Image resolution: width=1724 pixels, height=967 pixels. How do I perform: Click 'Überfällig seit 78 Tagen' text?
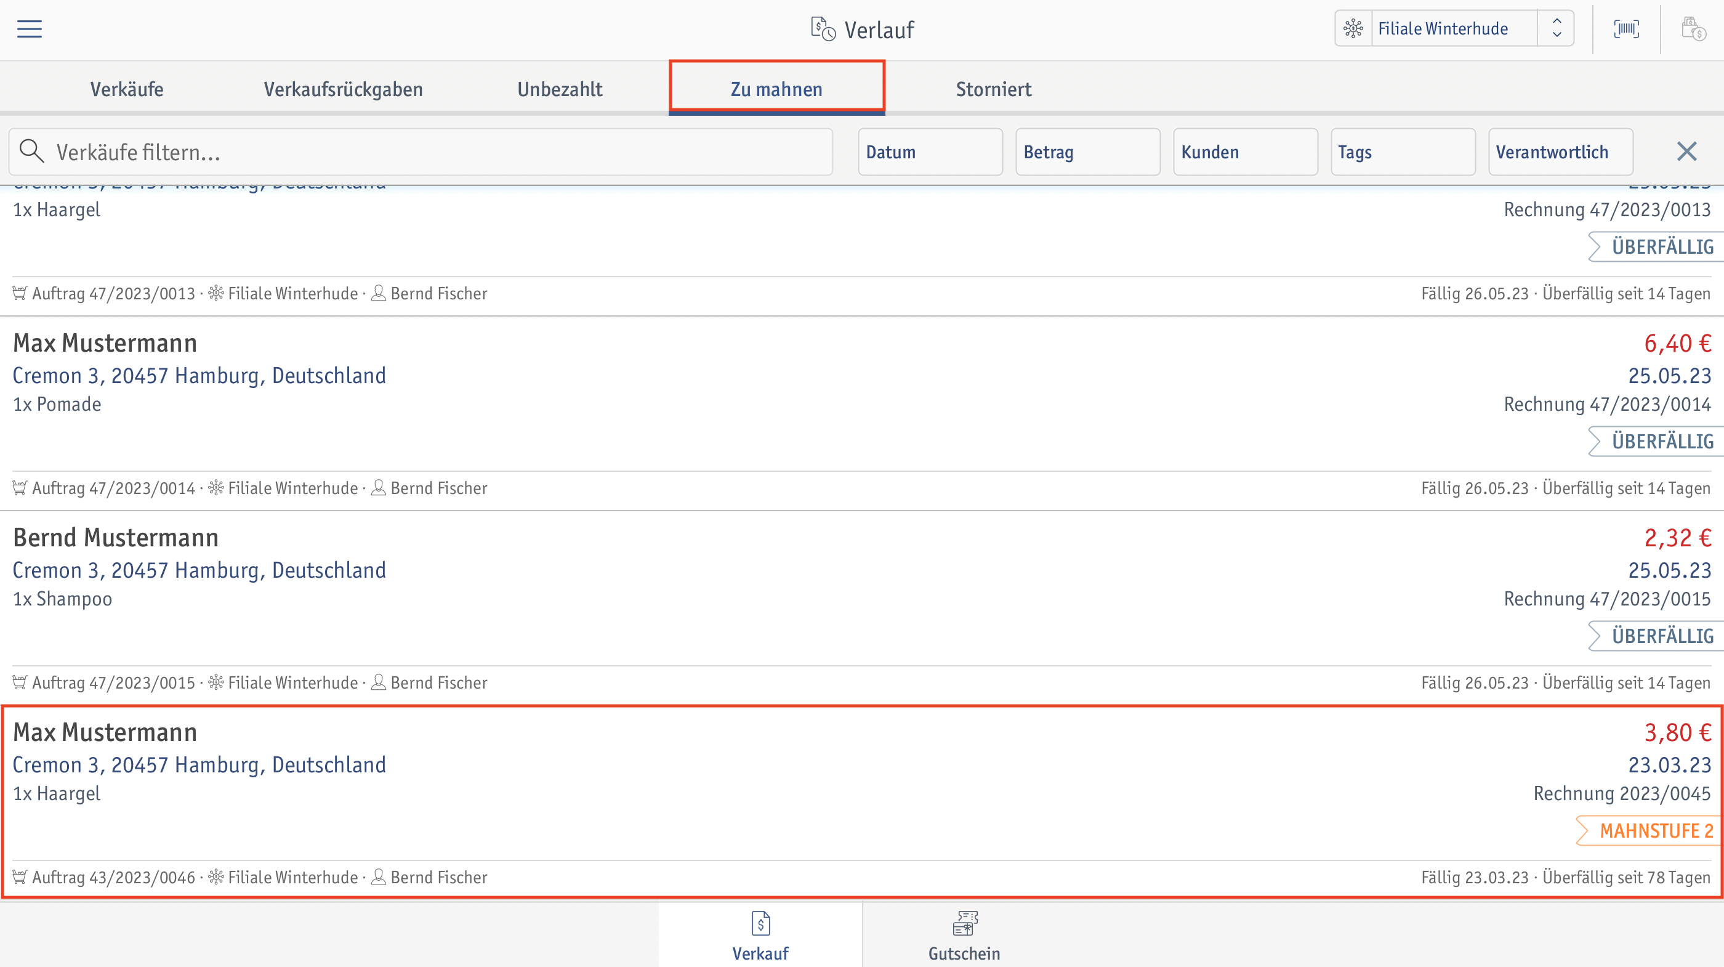point(1626,877)
